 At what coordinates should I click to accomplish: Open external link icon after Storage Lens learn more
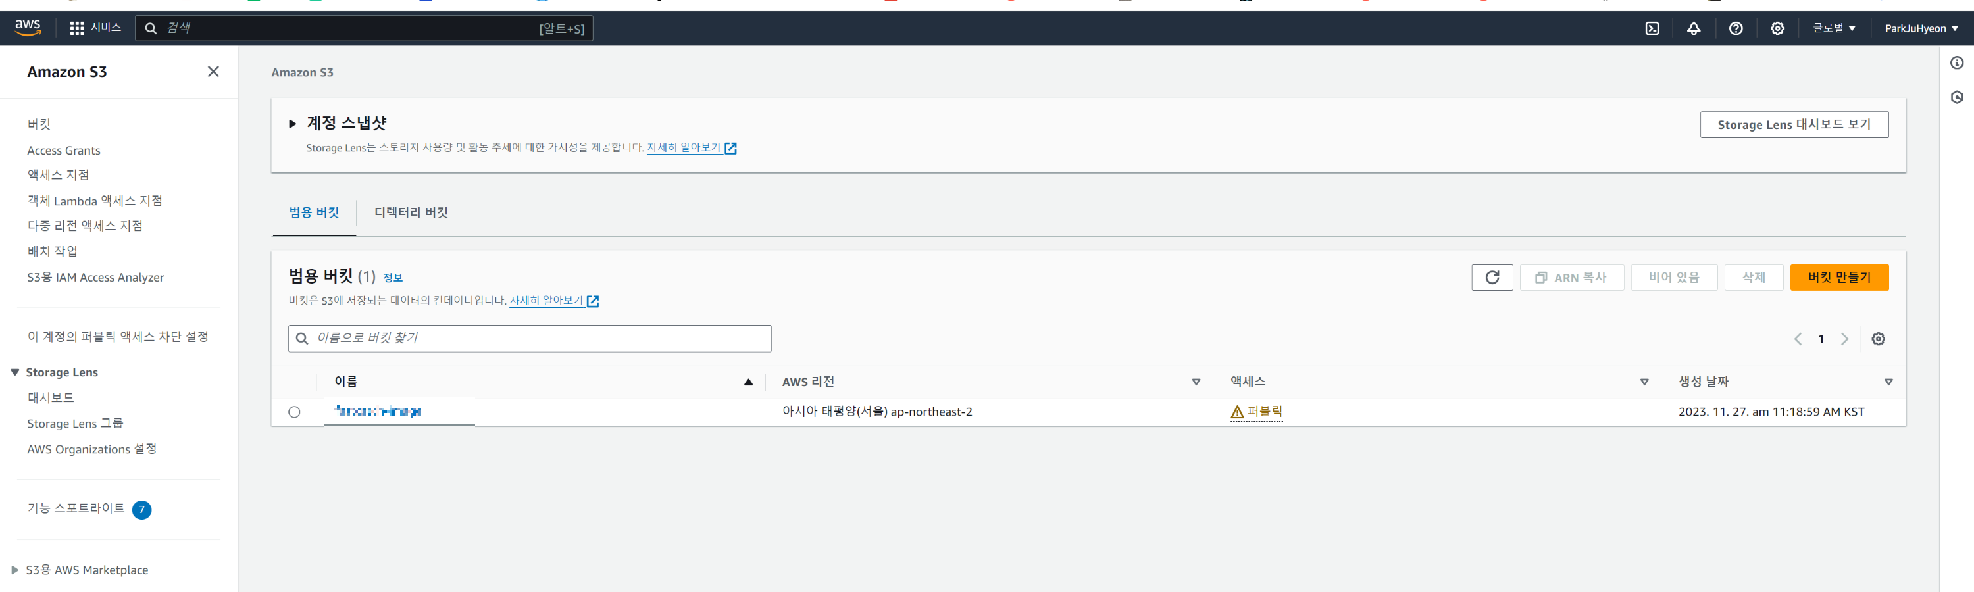[730, 148]
